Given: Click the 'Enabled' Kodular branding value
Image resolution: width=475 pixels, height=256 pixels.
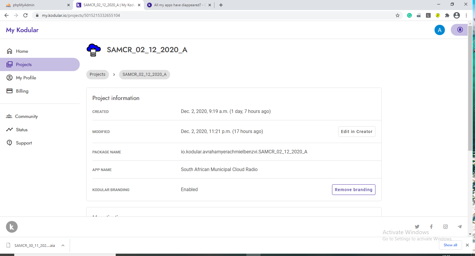Looking at the screenshot, I should (189, 189).
